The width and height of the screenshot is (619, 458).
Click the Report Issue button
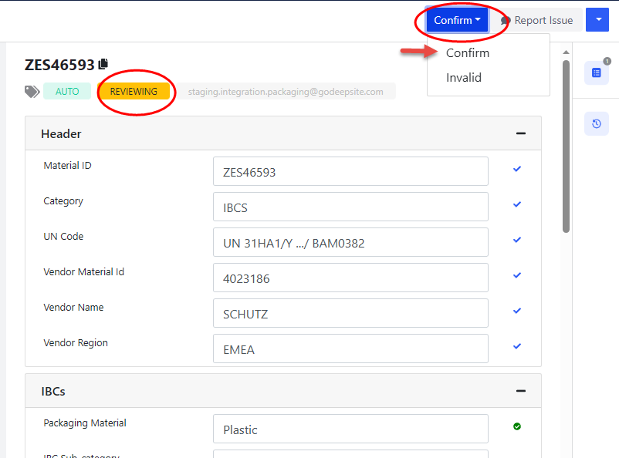pyautogui.click(x=537, y=21)
